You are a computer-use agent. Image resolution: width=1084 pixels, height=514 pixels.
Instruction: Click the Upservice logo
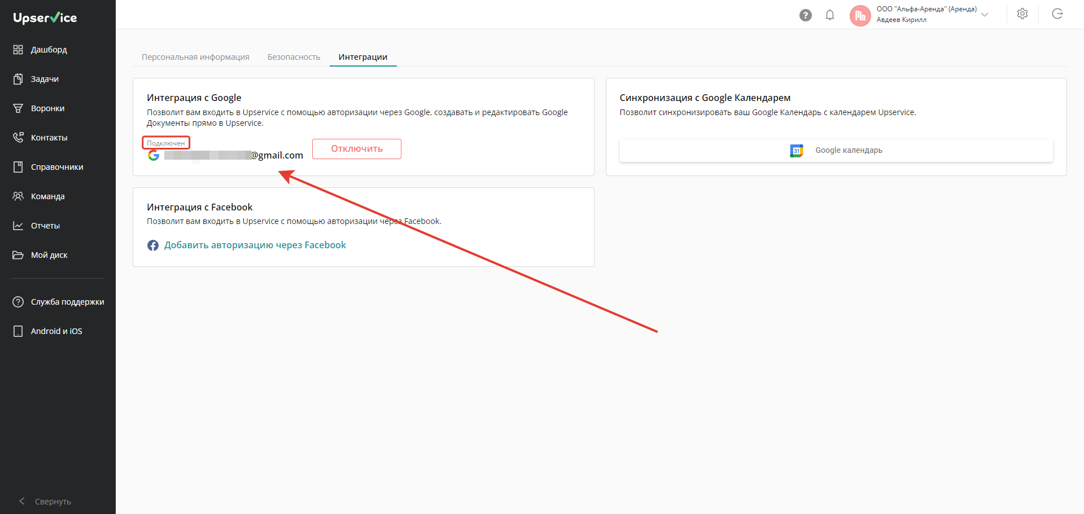pos(45,17)
